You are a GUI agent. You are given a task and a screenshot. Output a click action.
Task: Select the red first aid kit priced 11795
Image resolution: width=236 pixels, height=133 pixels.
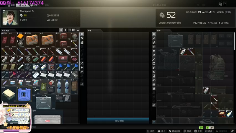pos(63,36)
